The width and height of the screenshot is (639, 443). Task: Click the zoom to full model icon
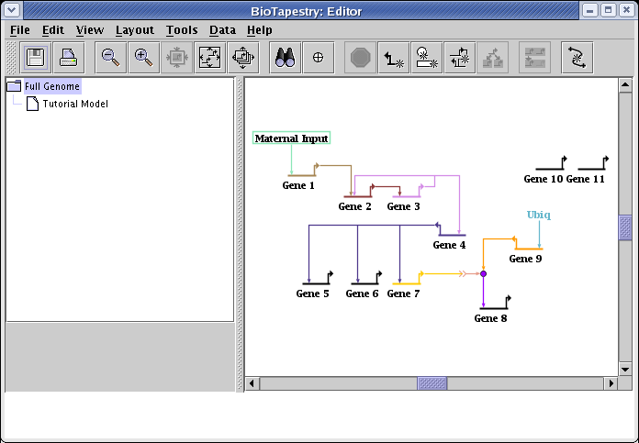210,57
